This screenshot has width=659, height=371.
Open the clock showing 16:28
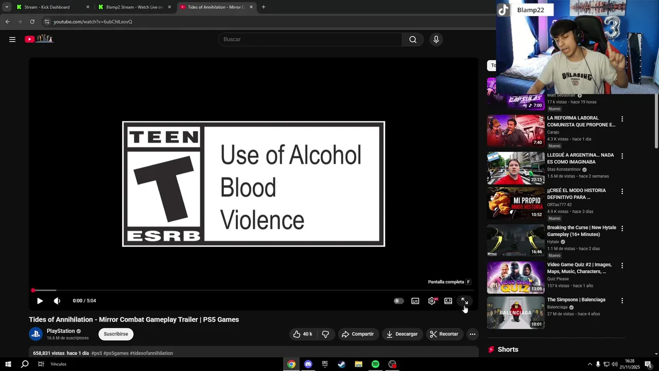point(630,364)
